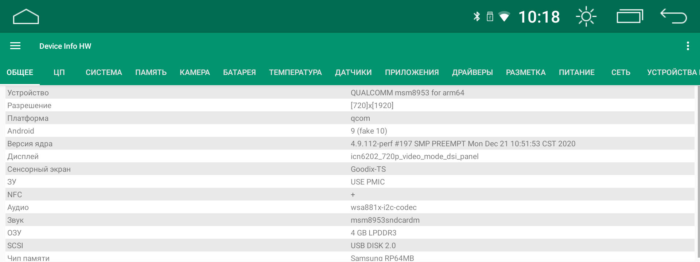Switch to the ПИТАНИЕ tab
Screen dimensions: 700x262
(577, 72)
